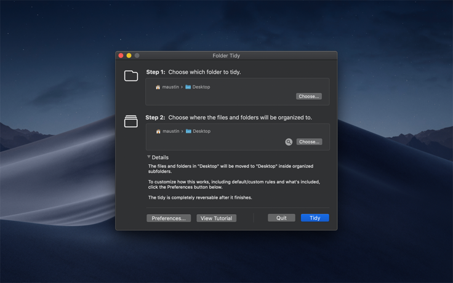
Task: Select 'maustin' in Step 1 path
Action: tap(170, 87)
